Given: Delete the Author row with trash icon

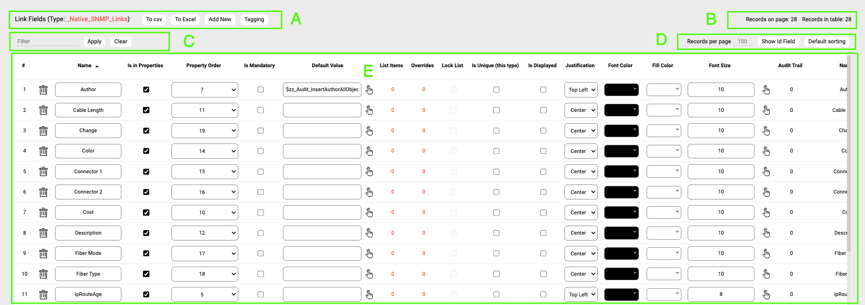Looking at the screenshot, I should (x=43, y=90).
